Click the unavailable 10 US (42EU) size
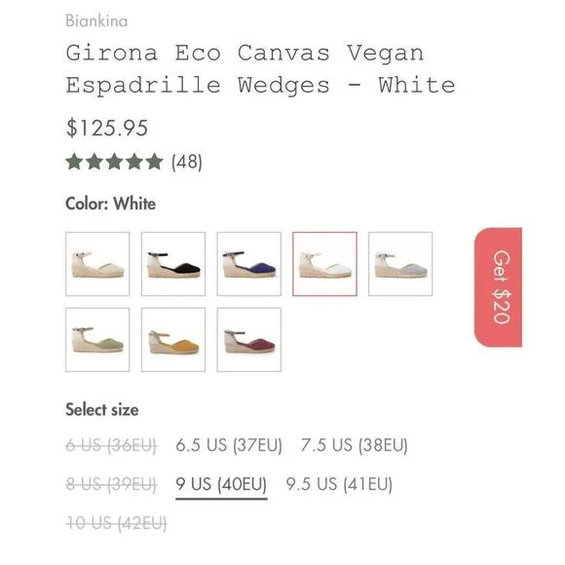 point(116,523)
